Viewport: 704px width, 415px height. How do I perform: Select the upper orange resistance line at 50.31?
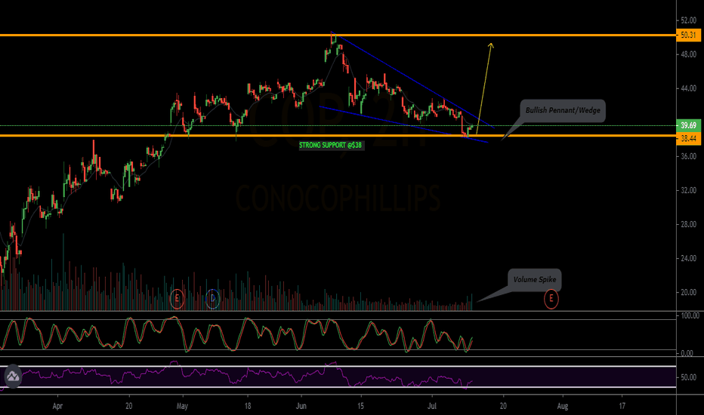(338, 35)
